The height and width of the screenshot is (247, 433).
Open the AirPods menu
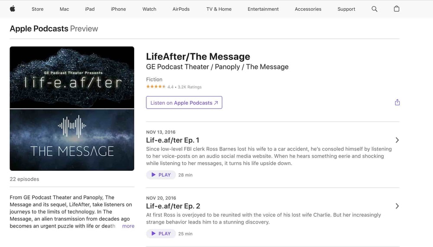tap(181, 9)
